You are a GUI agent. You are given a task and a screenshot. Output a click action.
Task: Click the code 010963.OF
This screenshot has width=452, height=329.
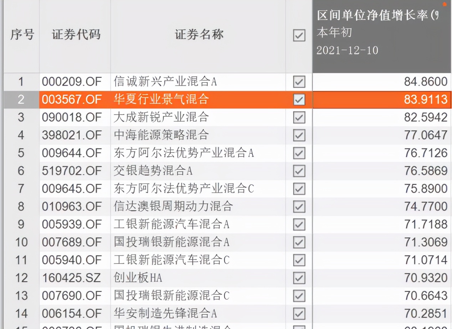pyautogui.click(x=72, y=207)
